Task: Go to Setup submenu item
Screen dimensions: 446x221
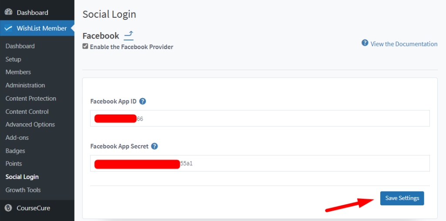Action: click(14, 59)
